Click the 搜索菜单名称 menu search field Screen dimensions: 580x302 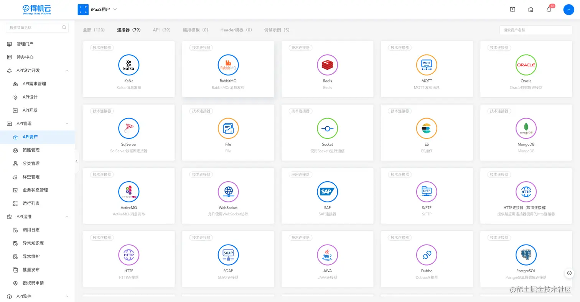37,28
